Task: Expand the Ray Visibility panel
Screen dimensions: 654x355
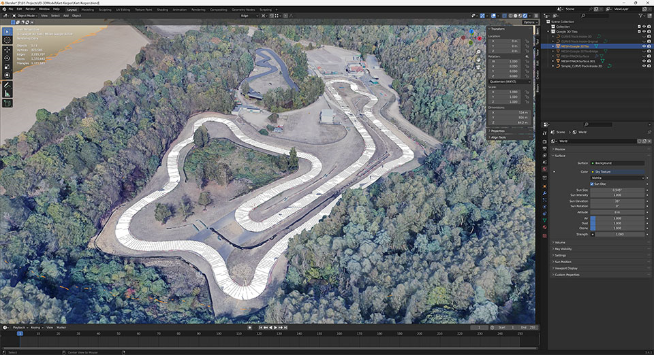Action: 563,249
